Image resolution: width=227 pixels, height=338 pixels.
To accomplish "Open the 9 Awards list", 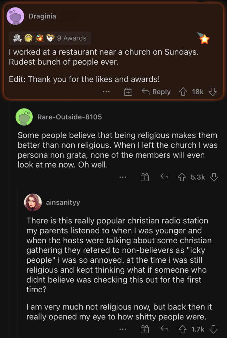I will (50, 38).
